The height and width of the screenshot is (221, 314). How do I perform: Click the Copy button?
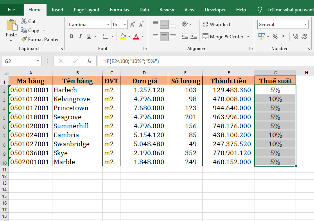(x=31, y=31)
